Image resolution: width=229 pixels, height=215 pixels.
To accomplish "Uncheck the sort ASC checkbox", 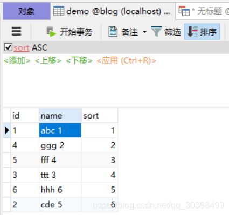I will coord(8,47).
